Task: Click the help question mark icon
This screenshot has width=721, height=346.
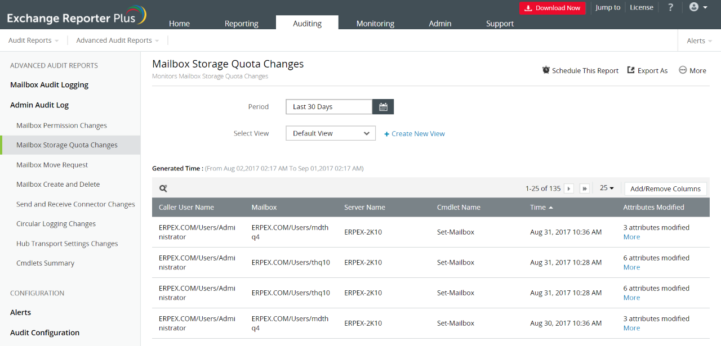Action: (670, 7)
